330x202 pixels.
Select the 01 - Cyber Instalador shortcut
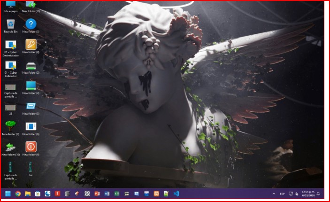point(10,65)
